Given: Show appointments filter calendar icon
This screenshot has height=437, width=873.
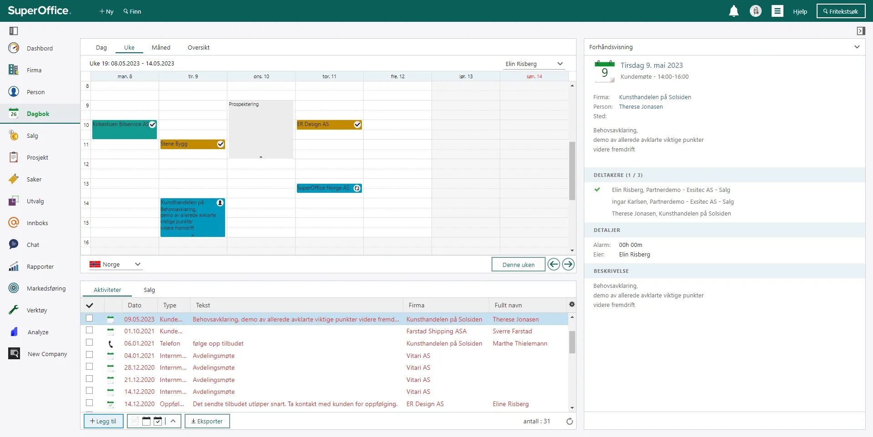Looking at the screenshot, I should click(x=146, y=421).
